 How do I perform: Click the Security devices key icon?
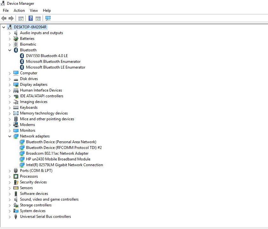click(x=16, y=182)
